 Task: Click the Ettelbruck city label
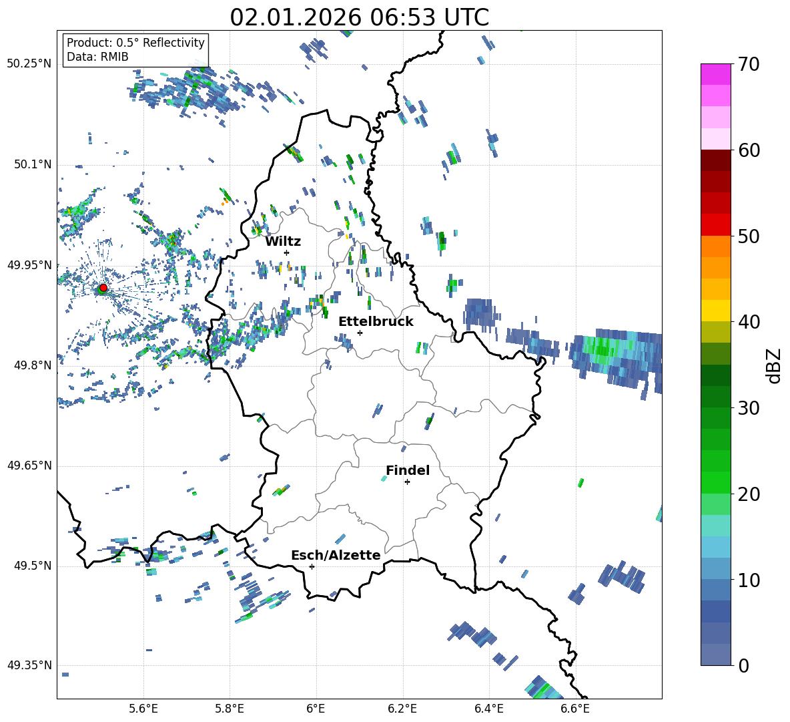coord(376,322)
